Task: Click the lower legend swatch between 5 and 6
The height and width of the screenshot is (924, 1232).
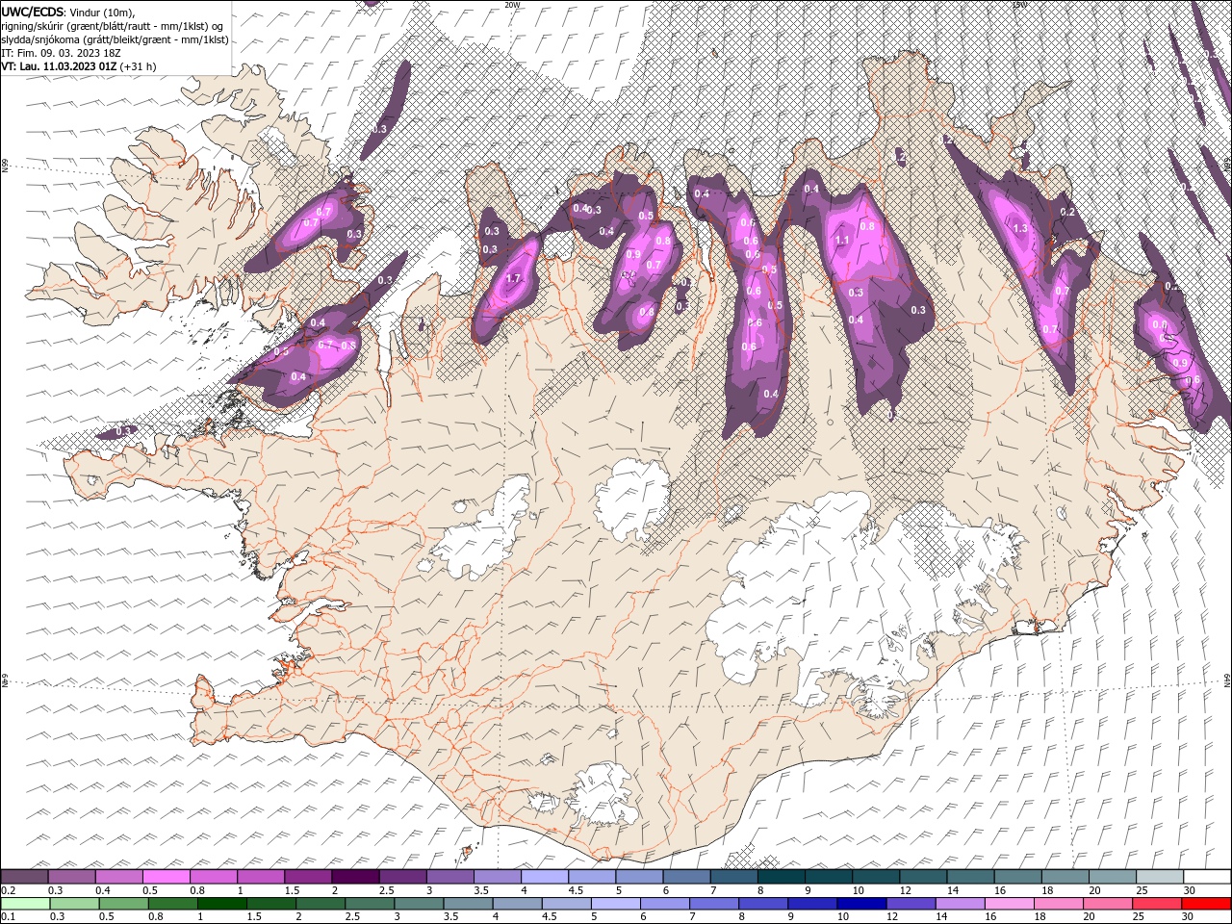Action: 615,904
